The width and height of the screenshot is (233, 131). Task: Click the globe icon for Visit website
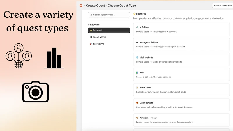point(137,57)
